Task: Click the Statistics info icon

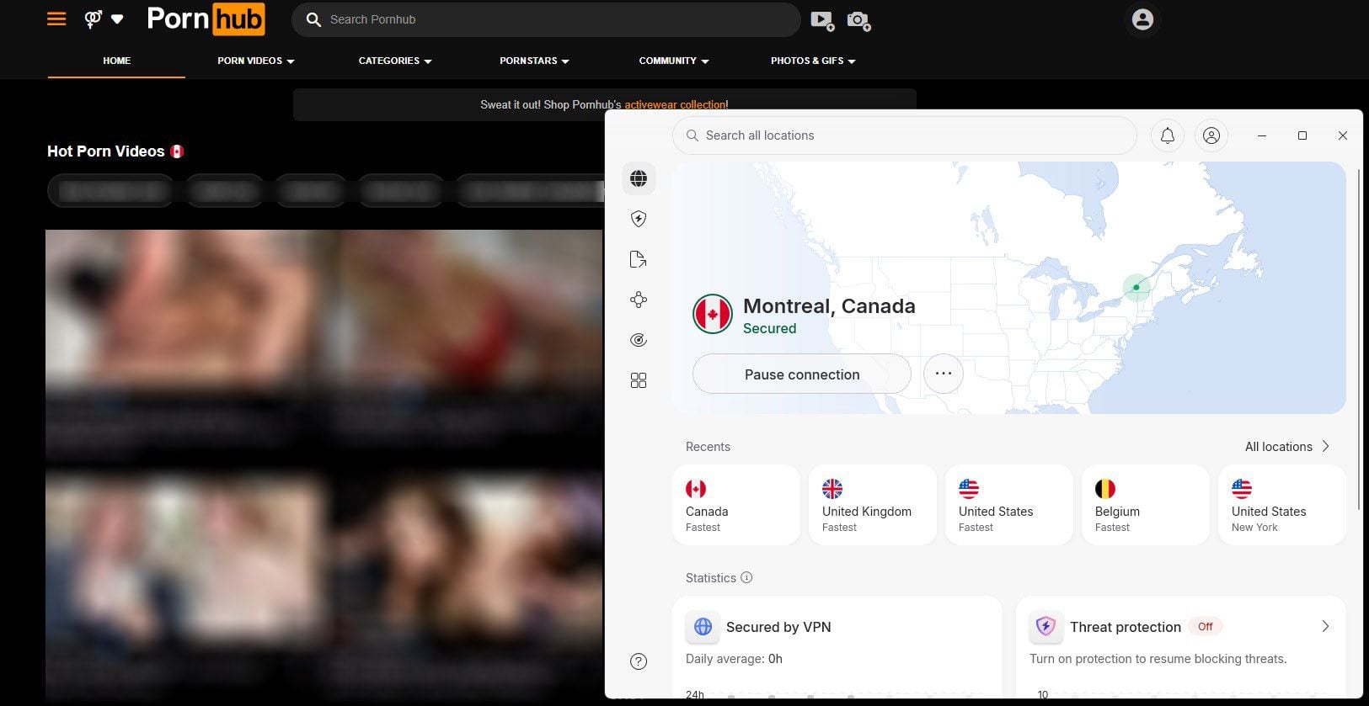Action: pos(746,577)
